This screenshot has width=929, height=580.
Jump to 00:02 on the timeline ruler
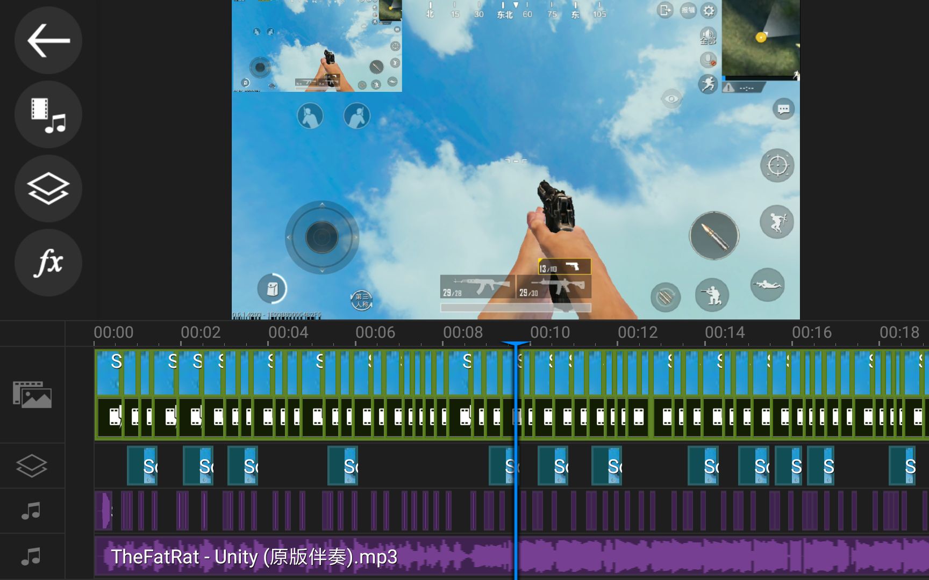pyautogui.click(x=201, y=332)
